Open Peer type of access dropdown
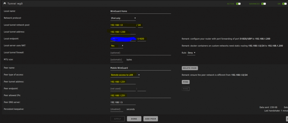The image size is (288, 123). pyautogui.click(x=125, y=75)
